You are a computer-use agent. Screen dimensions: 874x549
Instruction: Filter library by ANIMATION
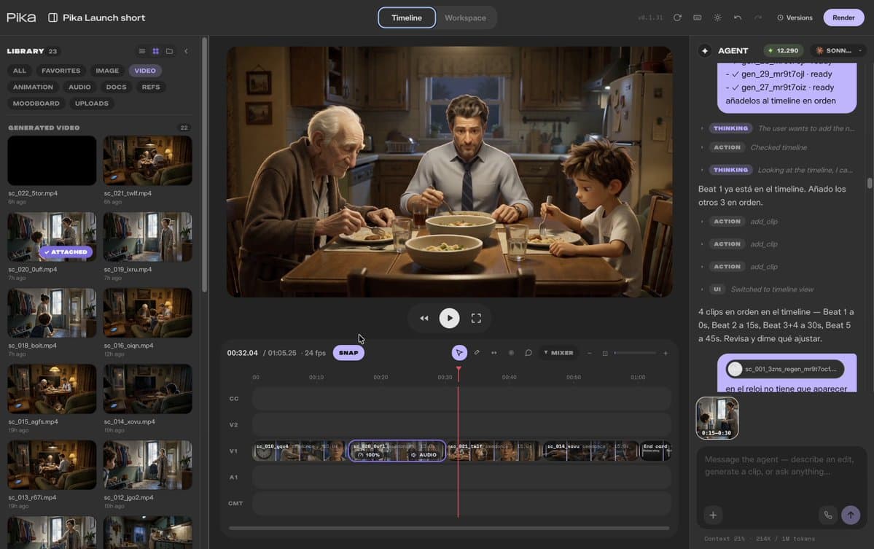(x=33, y=87)
